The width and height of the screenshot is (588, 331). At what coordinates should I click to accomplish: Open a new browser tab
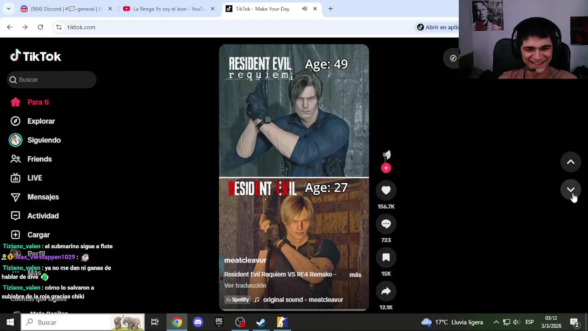[330, 9]
